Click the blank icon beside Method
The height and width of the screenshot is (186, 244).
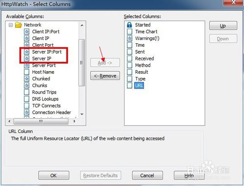(129, 65)
